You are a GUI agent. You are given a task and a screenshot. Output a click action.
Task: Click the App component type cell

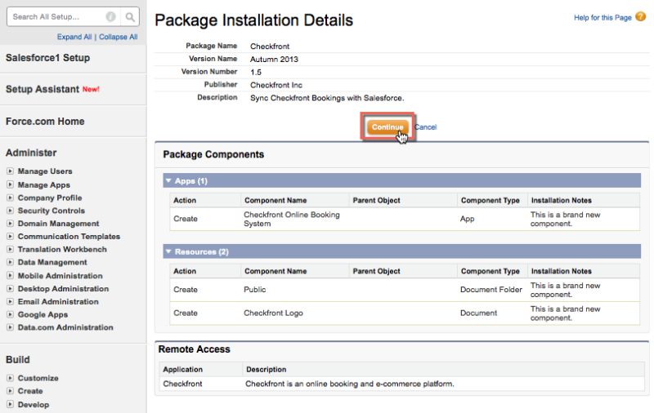[467, 219]
